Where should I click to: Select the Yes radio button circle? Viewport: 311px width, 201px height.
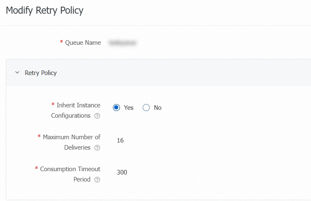117,108
